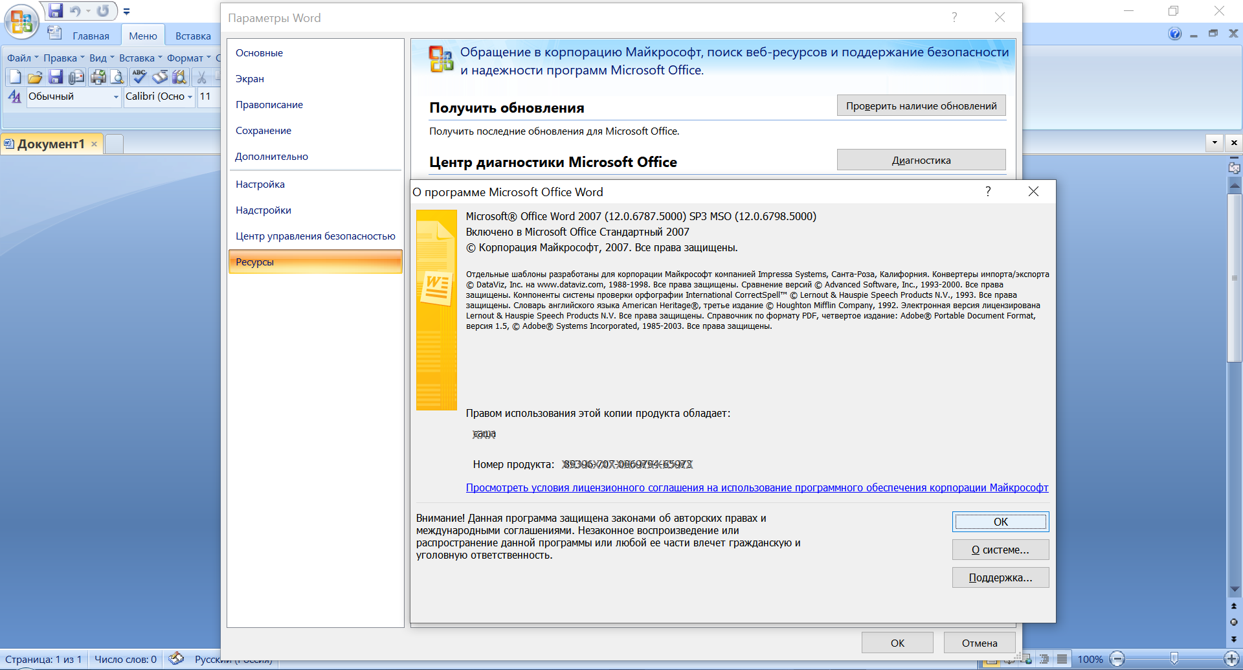Switch to Вставка ribbon tab

193,36
